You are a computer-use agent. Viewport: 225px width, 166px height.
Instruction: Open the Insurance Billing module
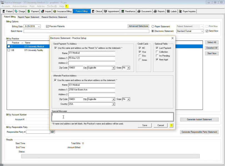[62, 11]
